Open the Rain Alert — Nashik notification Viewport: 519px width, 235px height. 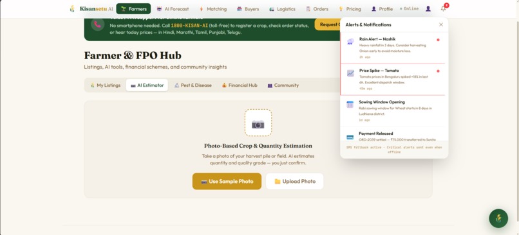[393, 48]
